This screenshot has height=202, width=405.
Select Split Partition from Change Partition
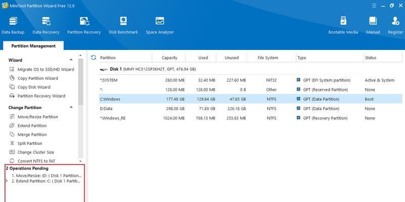pyautogui.click(x=30, y=143)
